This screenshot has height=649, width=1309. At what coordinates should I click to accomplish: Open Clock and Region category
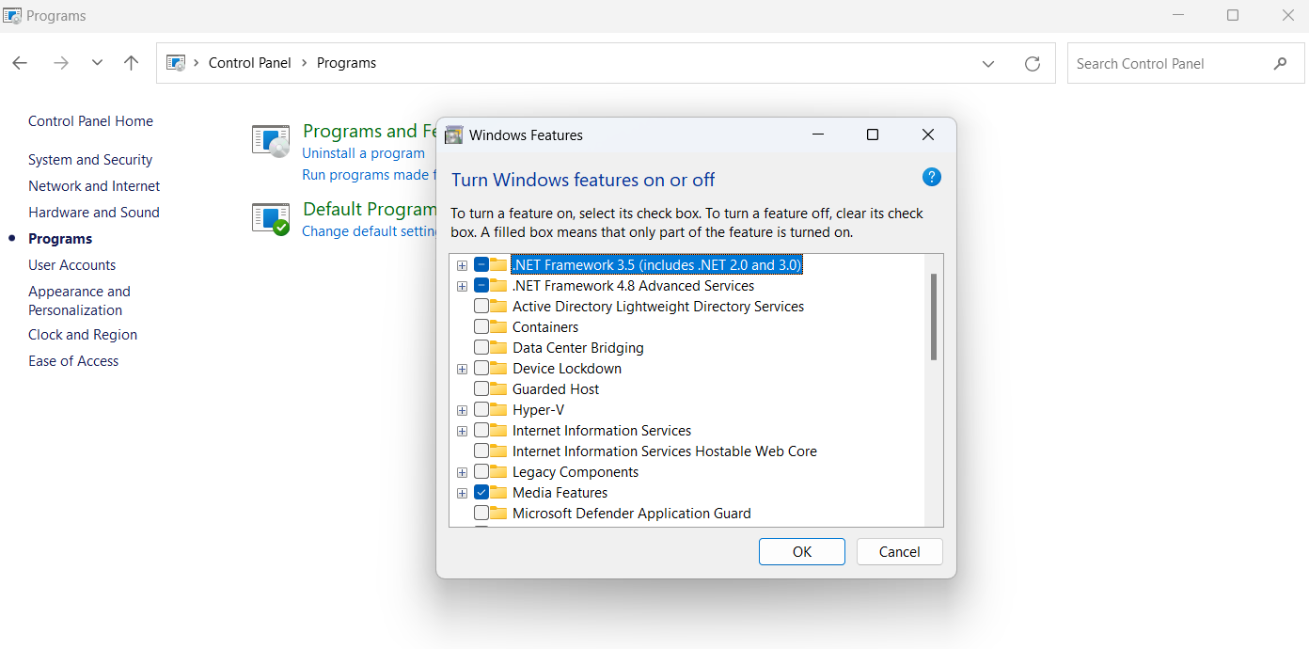[83, 335]
